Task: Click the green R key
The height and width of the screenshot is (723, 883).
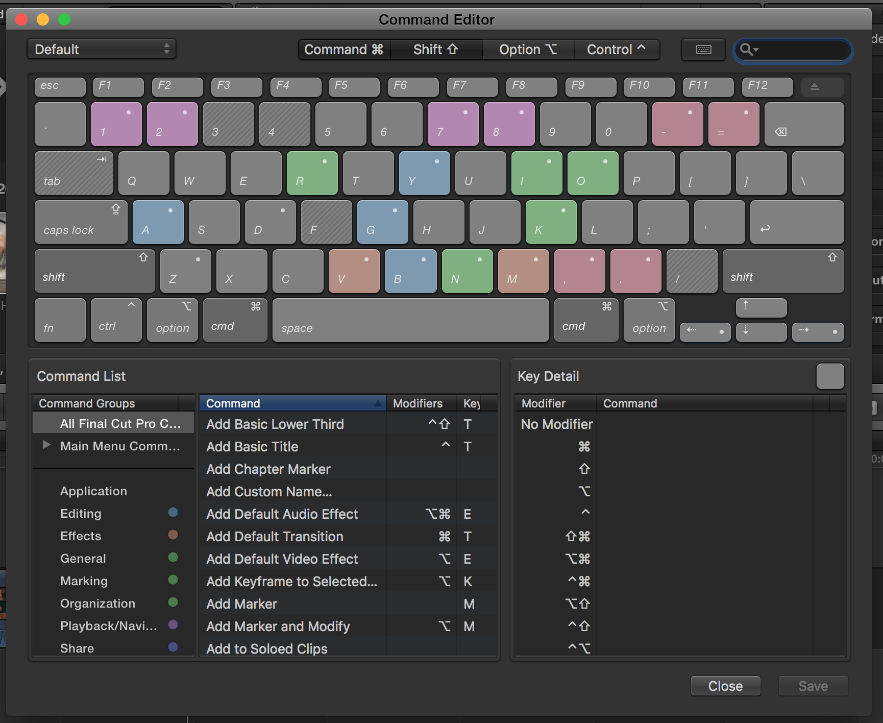Action: tap(312, 173)
